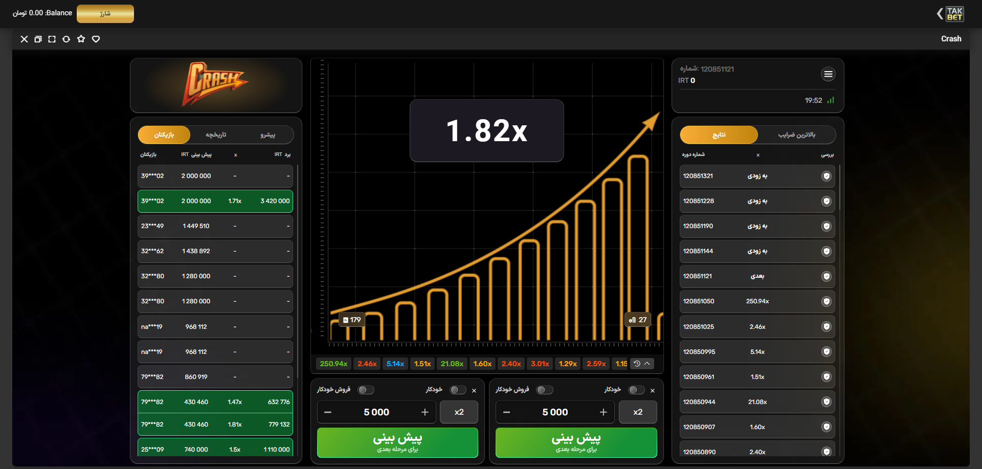Enable auto bet switch in left bet panel
982x469 pixels.
tap(457, 390)
